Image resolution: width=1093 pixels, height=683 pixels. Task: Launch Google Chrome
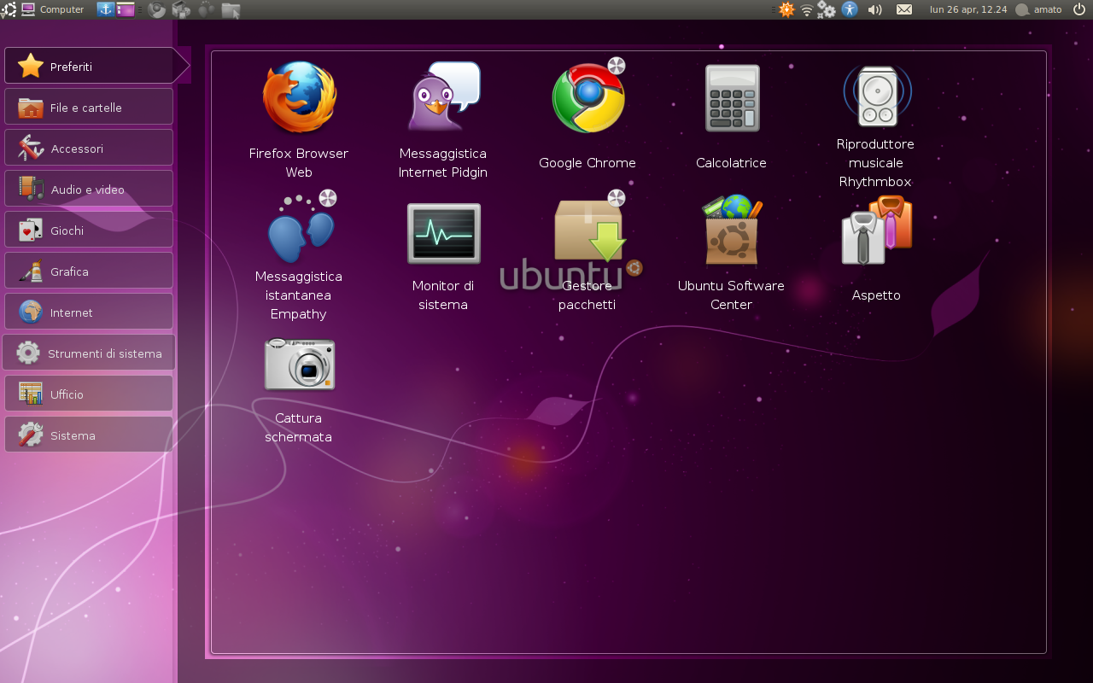click(587, 96)
